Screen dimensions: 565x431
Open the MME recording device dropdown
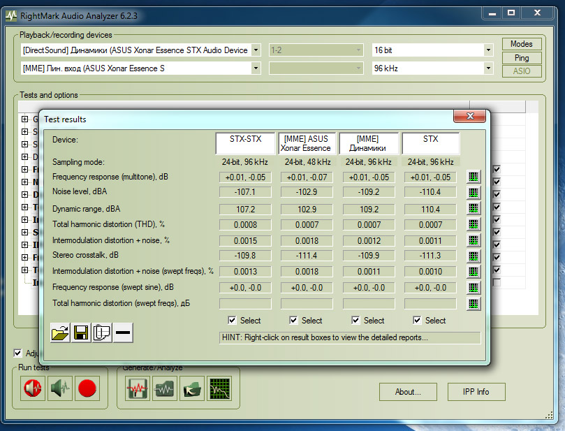(256, 68)
